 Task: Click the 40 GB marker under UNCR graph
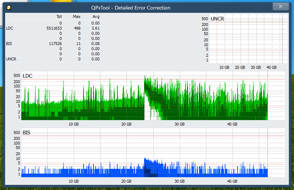click(x=271, y=67)
